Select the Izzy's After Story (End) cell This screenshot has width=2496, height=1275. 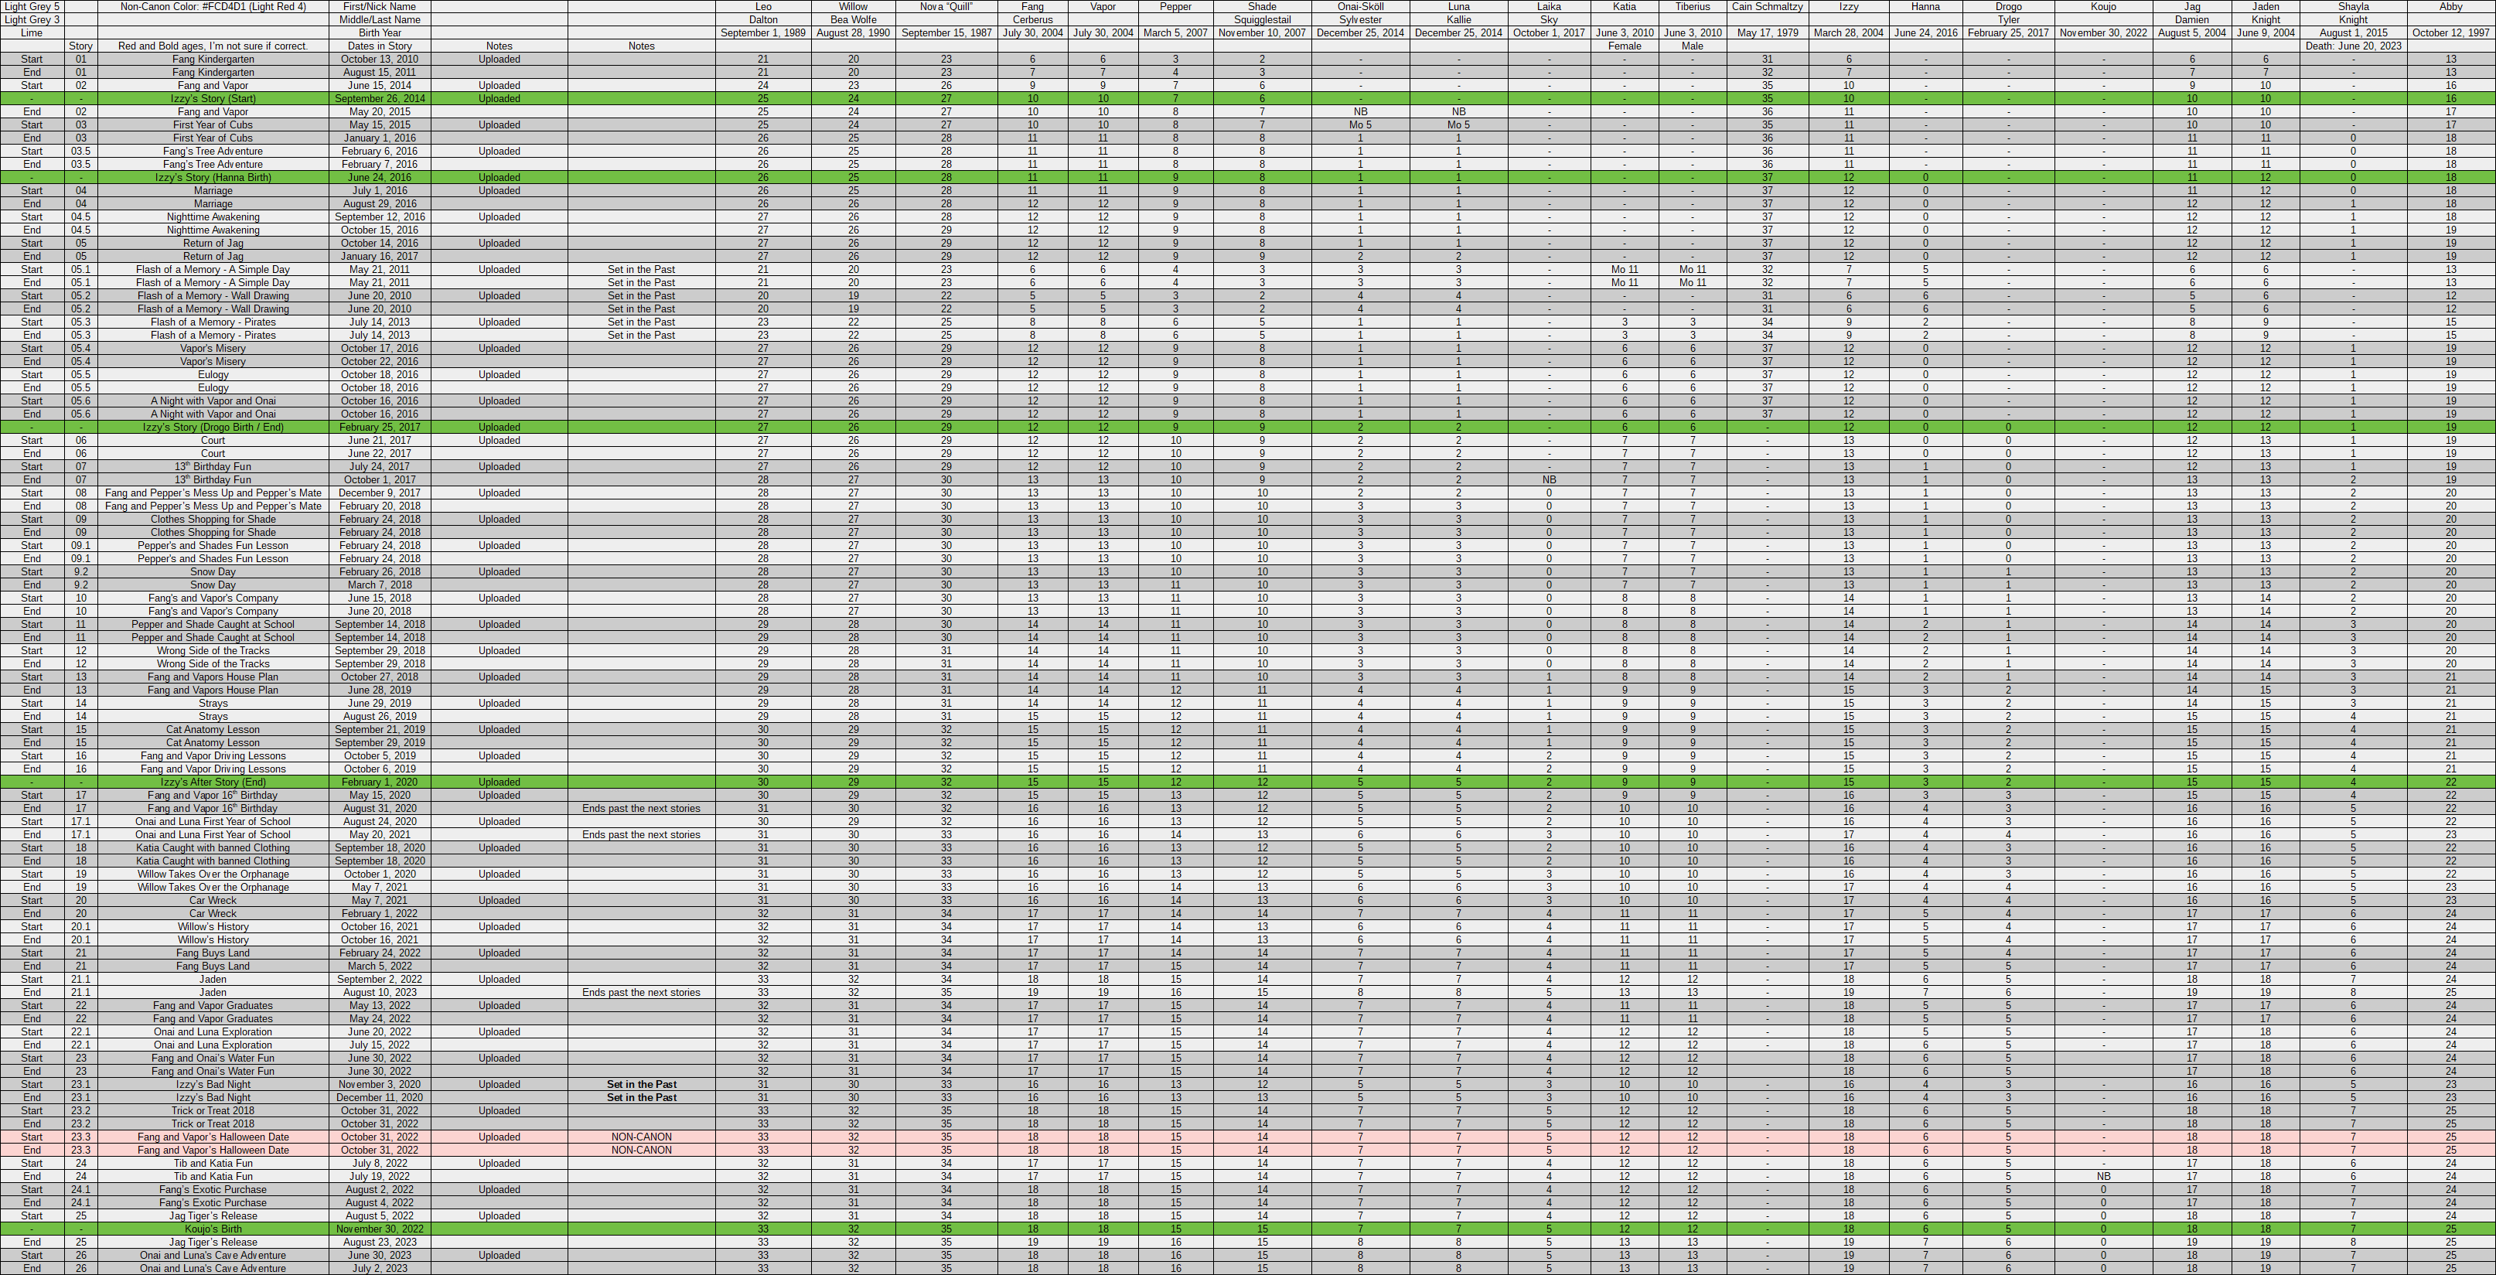coord(212,782)
